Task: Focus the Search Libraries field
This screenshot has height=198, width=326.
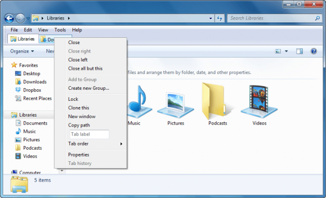Action: pos(274,18)
